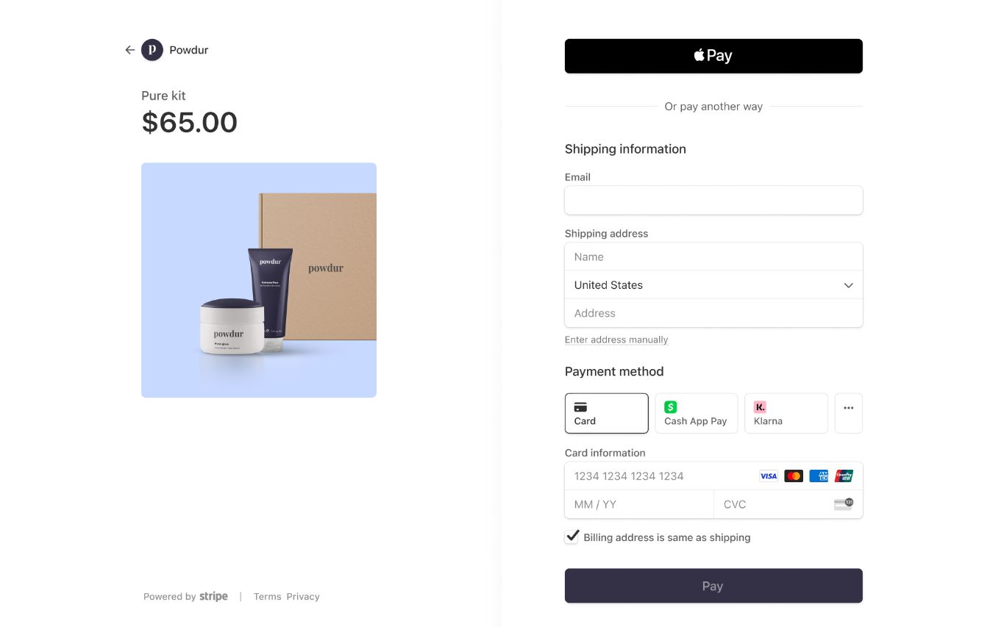Image resolution: width=1004 pixels, height=627 pixels.
Task: Click the Visa card icon
Action: (x=768, y=476)
